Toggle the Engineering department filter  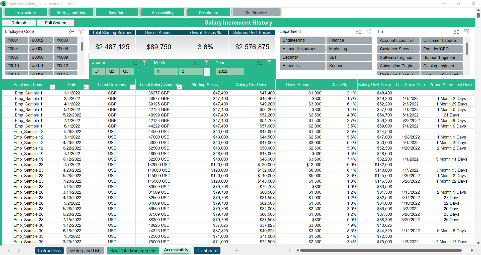pyautogui.click(x=302, y=40)
